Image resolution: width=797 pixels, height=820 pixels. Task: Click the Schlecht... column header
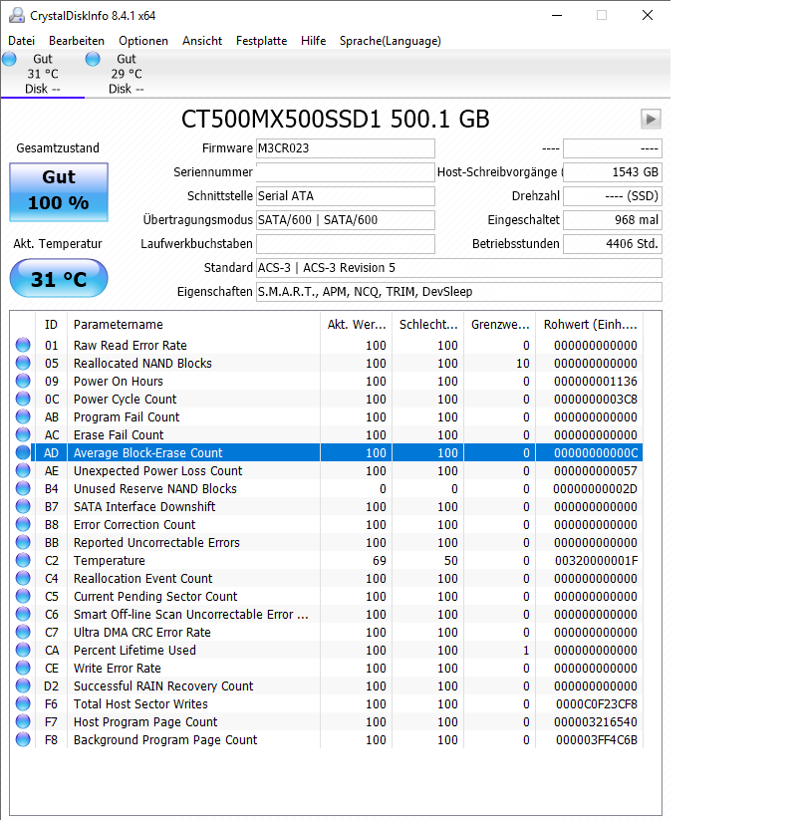(x=427, y=324)
